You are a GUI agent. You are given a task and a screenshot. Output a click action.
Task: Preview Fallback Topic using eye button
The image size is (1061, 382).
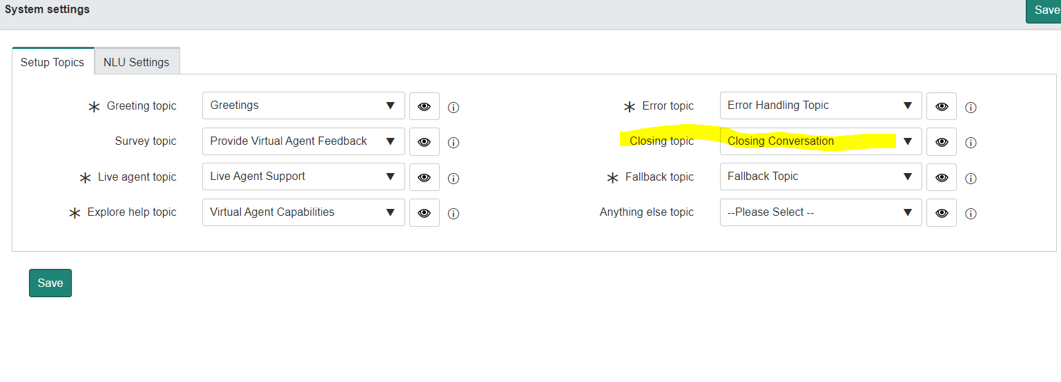point(942,177)
